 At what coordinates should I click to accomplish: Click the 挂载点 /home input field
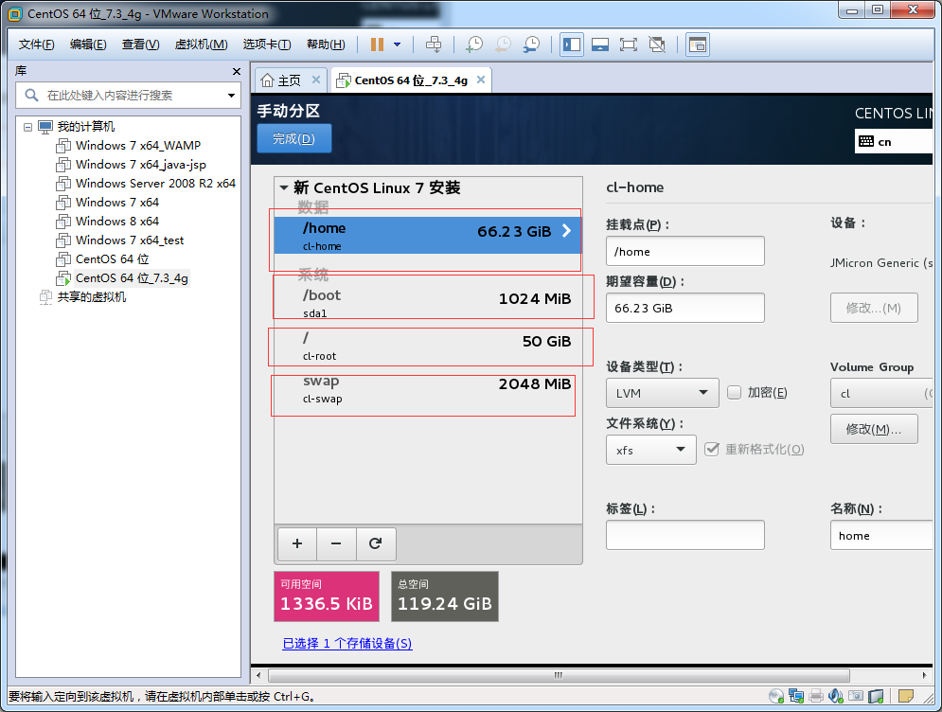click(x=684, y=251)
